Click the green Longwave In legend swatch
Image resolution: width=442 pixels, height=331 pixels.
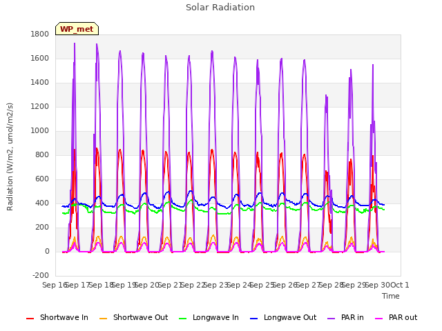click(183, 319)
